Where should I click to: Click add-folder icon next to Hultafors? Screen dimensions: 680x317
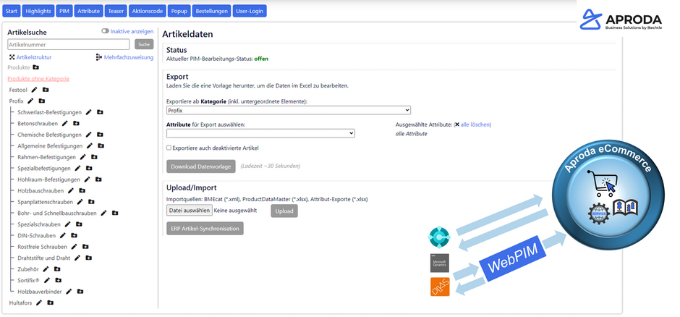51,303
